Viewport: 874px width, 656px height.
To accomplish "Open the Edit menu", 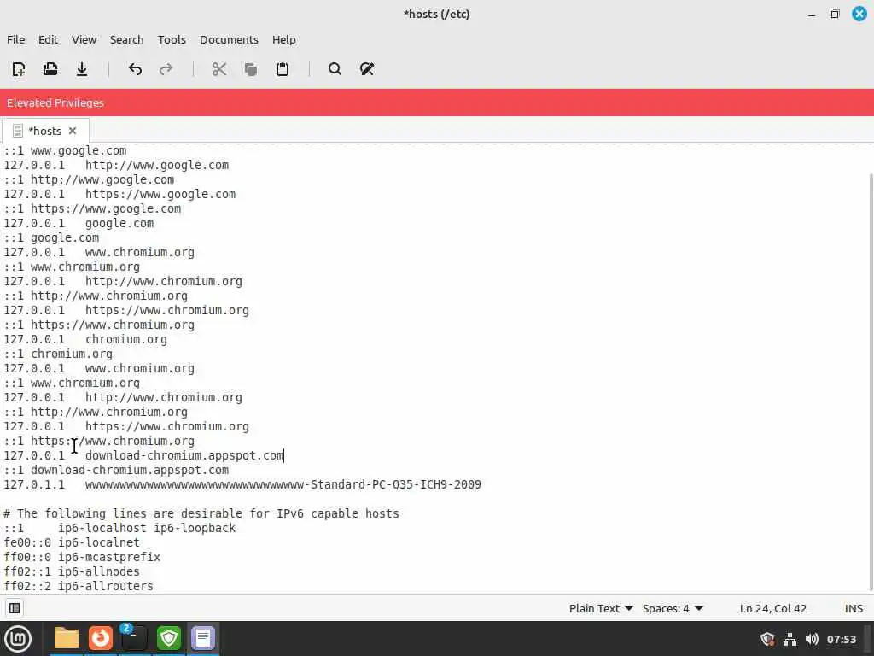I will [x=48, y=39].
